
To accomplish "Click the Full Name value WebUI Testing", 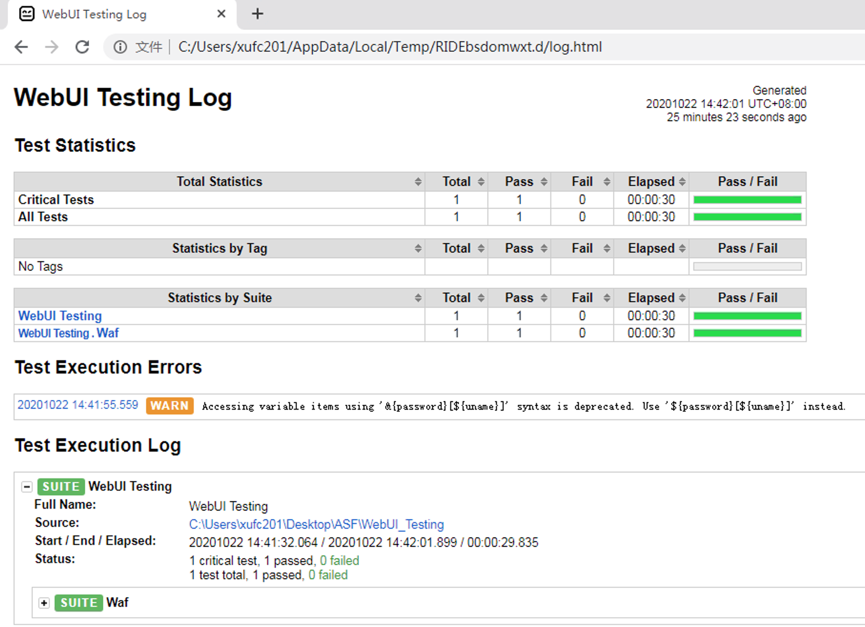I will (x=228, y=506).
